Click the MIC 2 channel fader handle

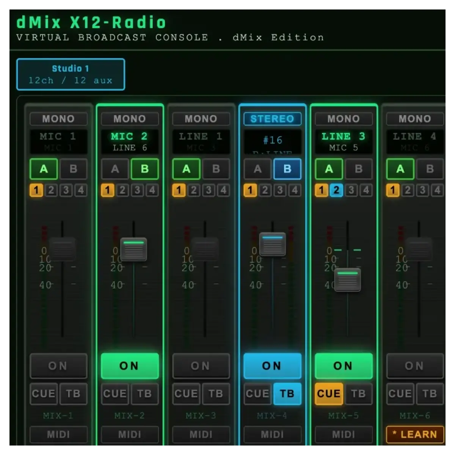click(x=133, y=249)
